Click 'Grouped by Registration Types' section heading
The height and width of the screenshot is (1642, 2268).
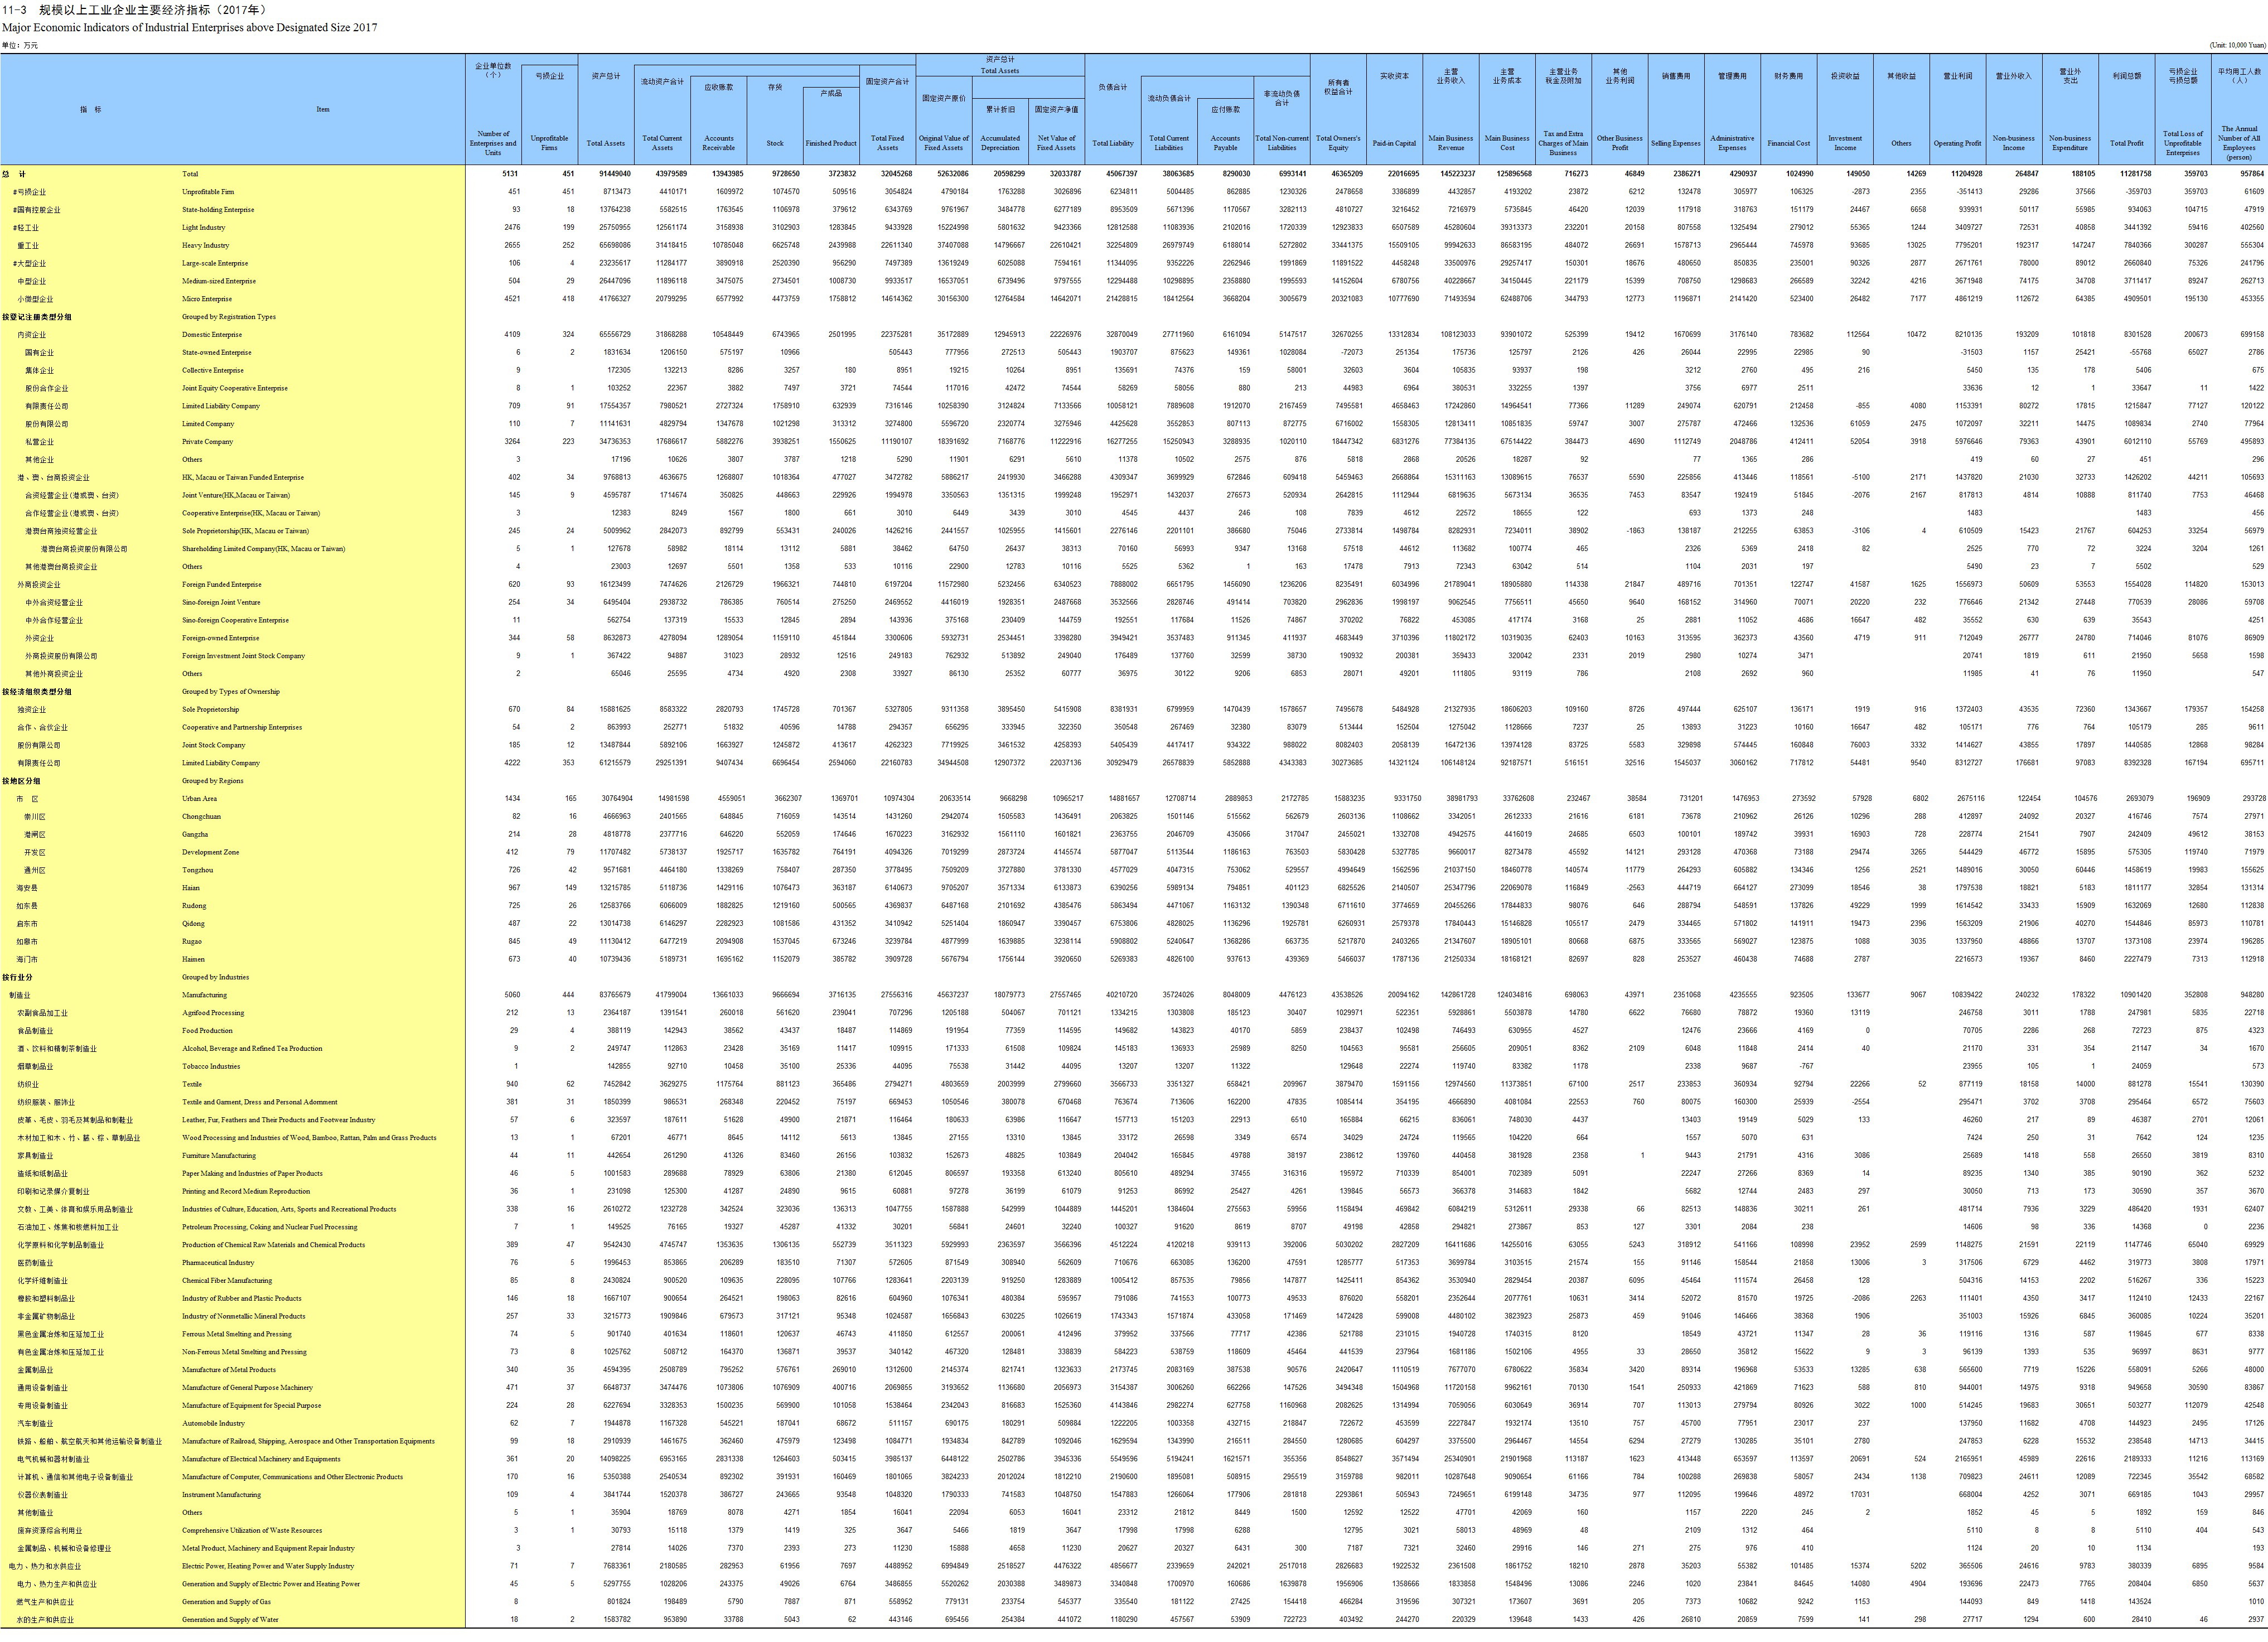coord(228,317)
